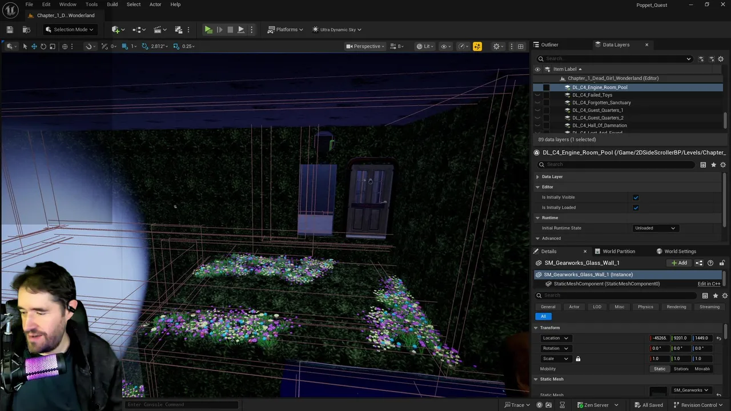
Task: Open the Edit menu
Action: [46, 5]
